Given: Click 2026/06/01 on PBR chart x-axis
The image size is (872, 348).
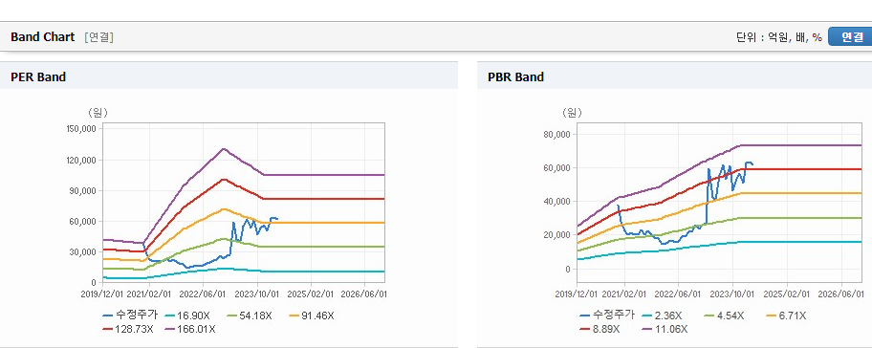Looking at the screenshot, I should (840, 294).
